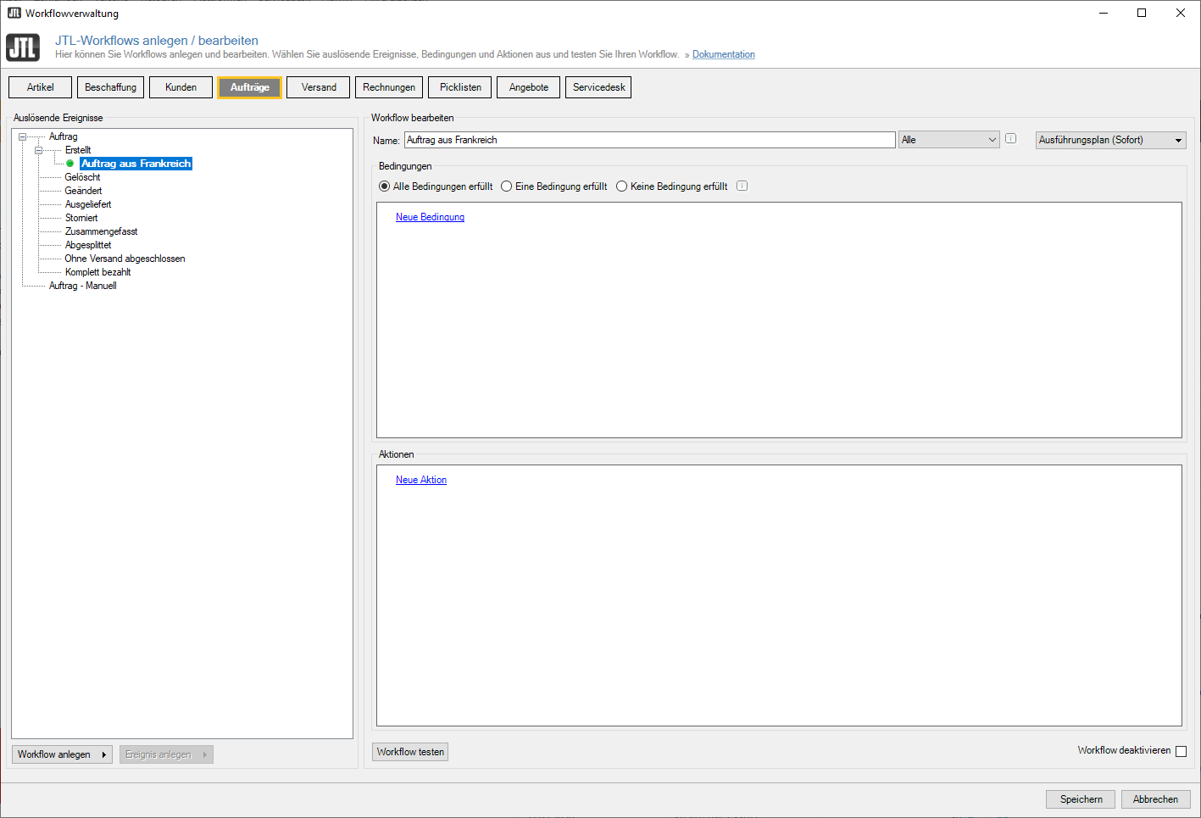
Task: Open the Picklisten tab
Action: pyautogui.click(x=460, y=87)
